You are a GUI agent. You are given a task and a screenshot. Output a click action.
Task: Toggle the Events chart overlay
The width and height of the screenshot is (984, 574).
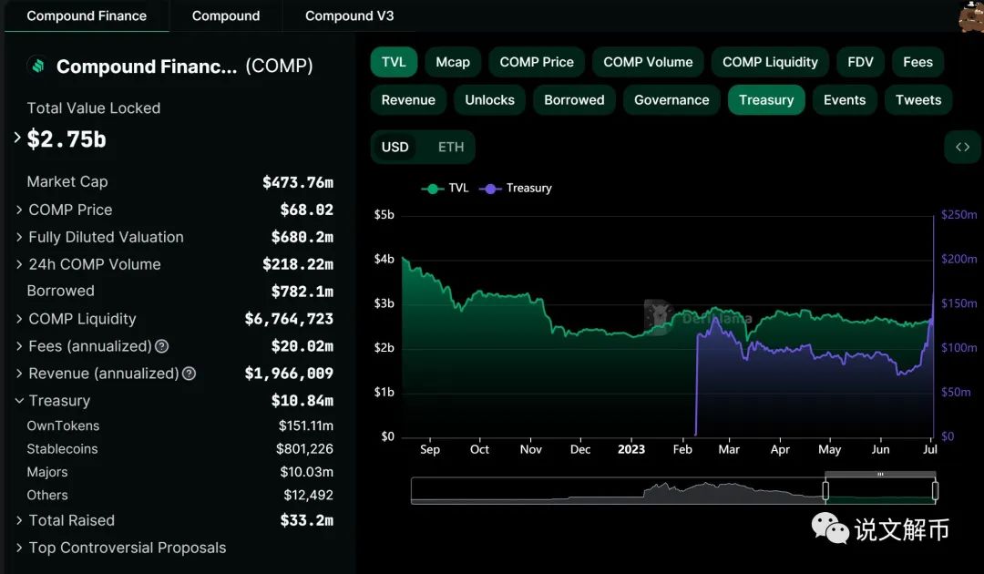click(x=845, y=99)
